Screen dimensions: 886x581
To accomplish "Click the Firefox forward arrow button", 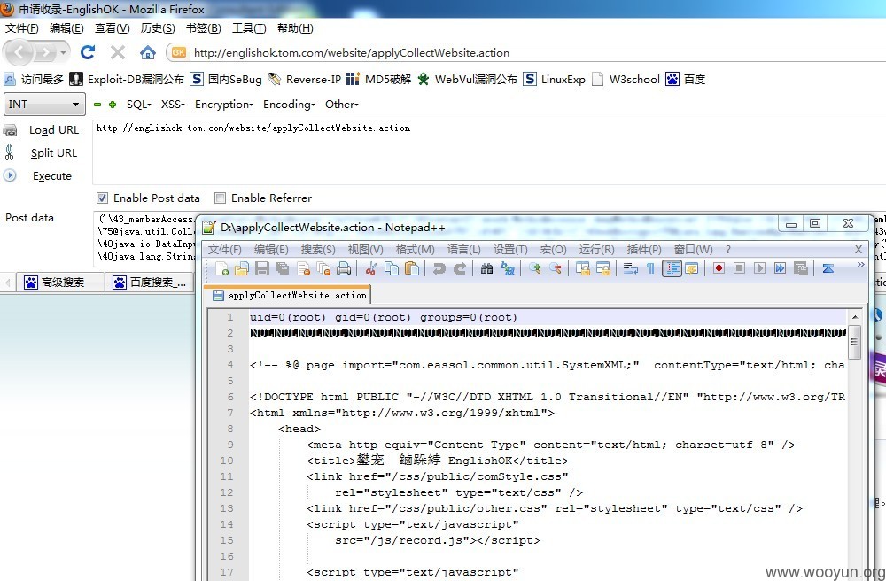I will tap(45, 53).
